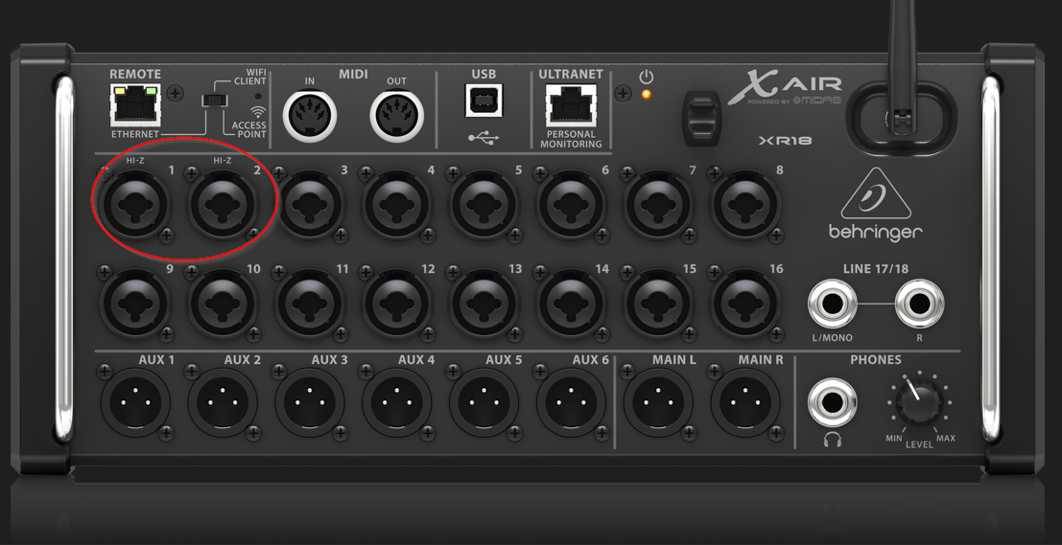Image resolution: width=1062 pixels, height=545 pixels.
Task: Click the MIDI IN connector
Action: pos(309,115)
